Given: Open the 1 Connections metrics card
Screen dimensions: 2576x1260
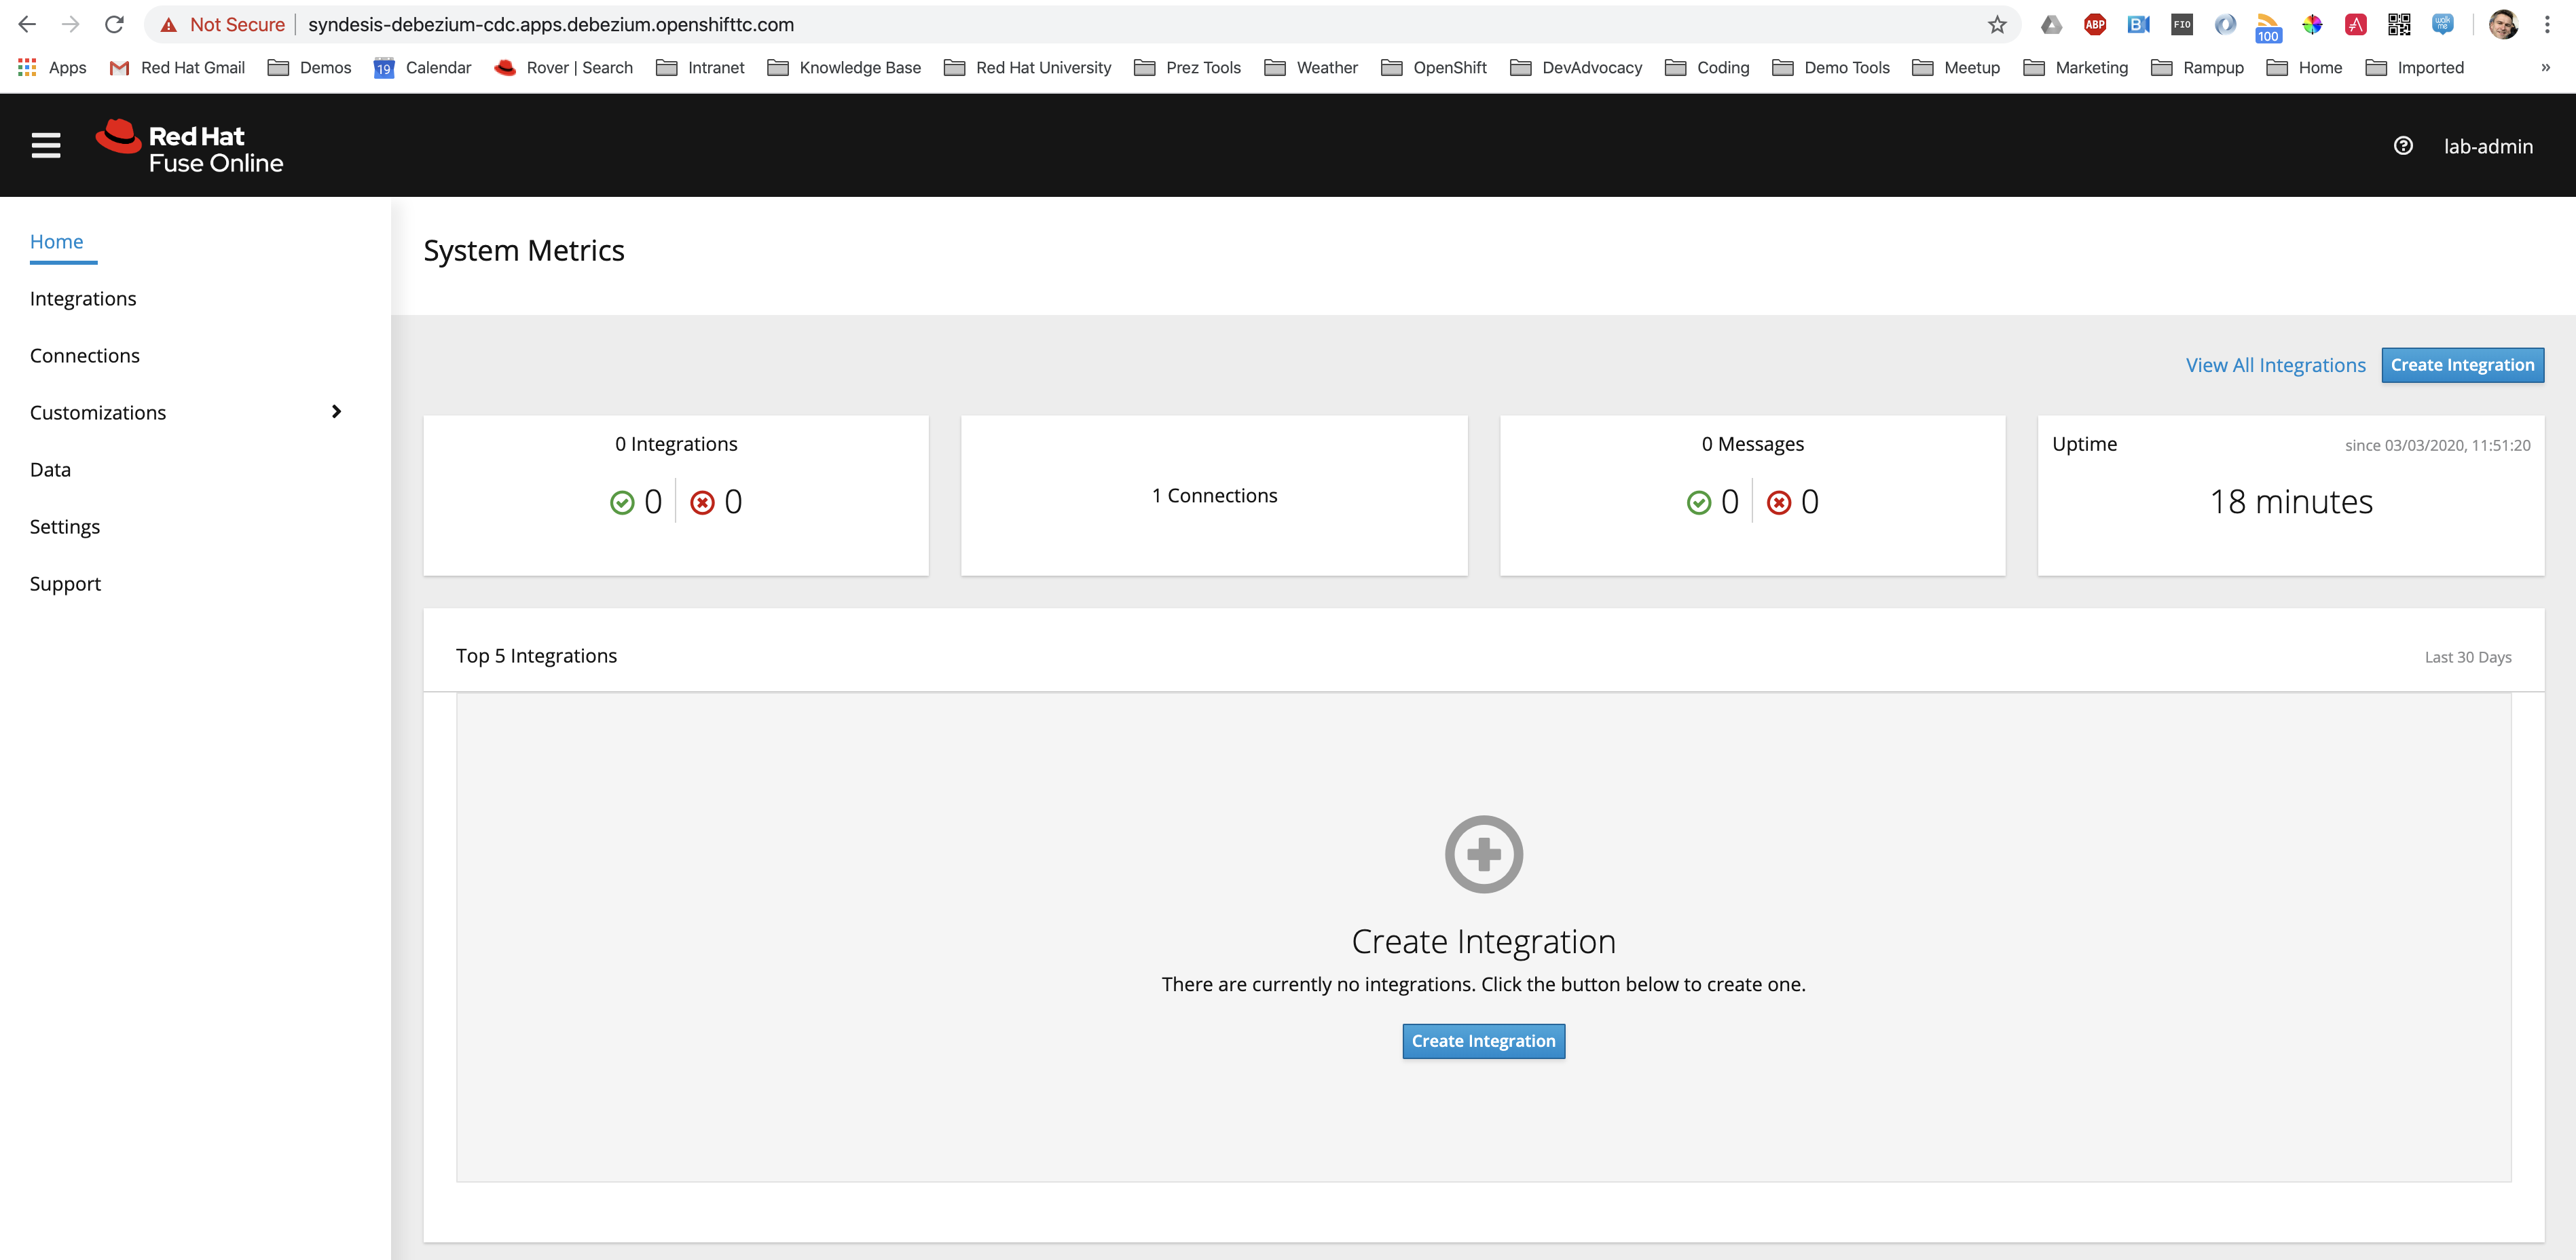Looking at the screenshot, I should click(x=1214, y=496).
